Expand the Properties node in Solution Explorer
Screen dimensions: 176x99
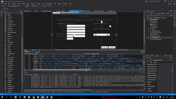click(149, 21)
